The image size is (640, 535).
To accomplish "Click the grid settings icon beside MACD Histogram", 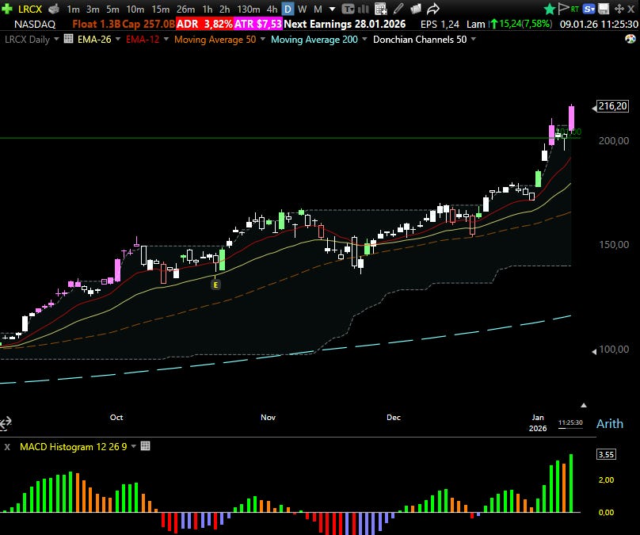I will (145, 446).
